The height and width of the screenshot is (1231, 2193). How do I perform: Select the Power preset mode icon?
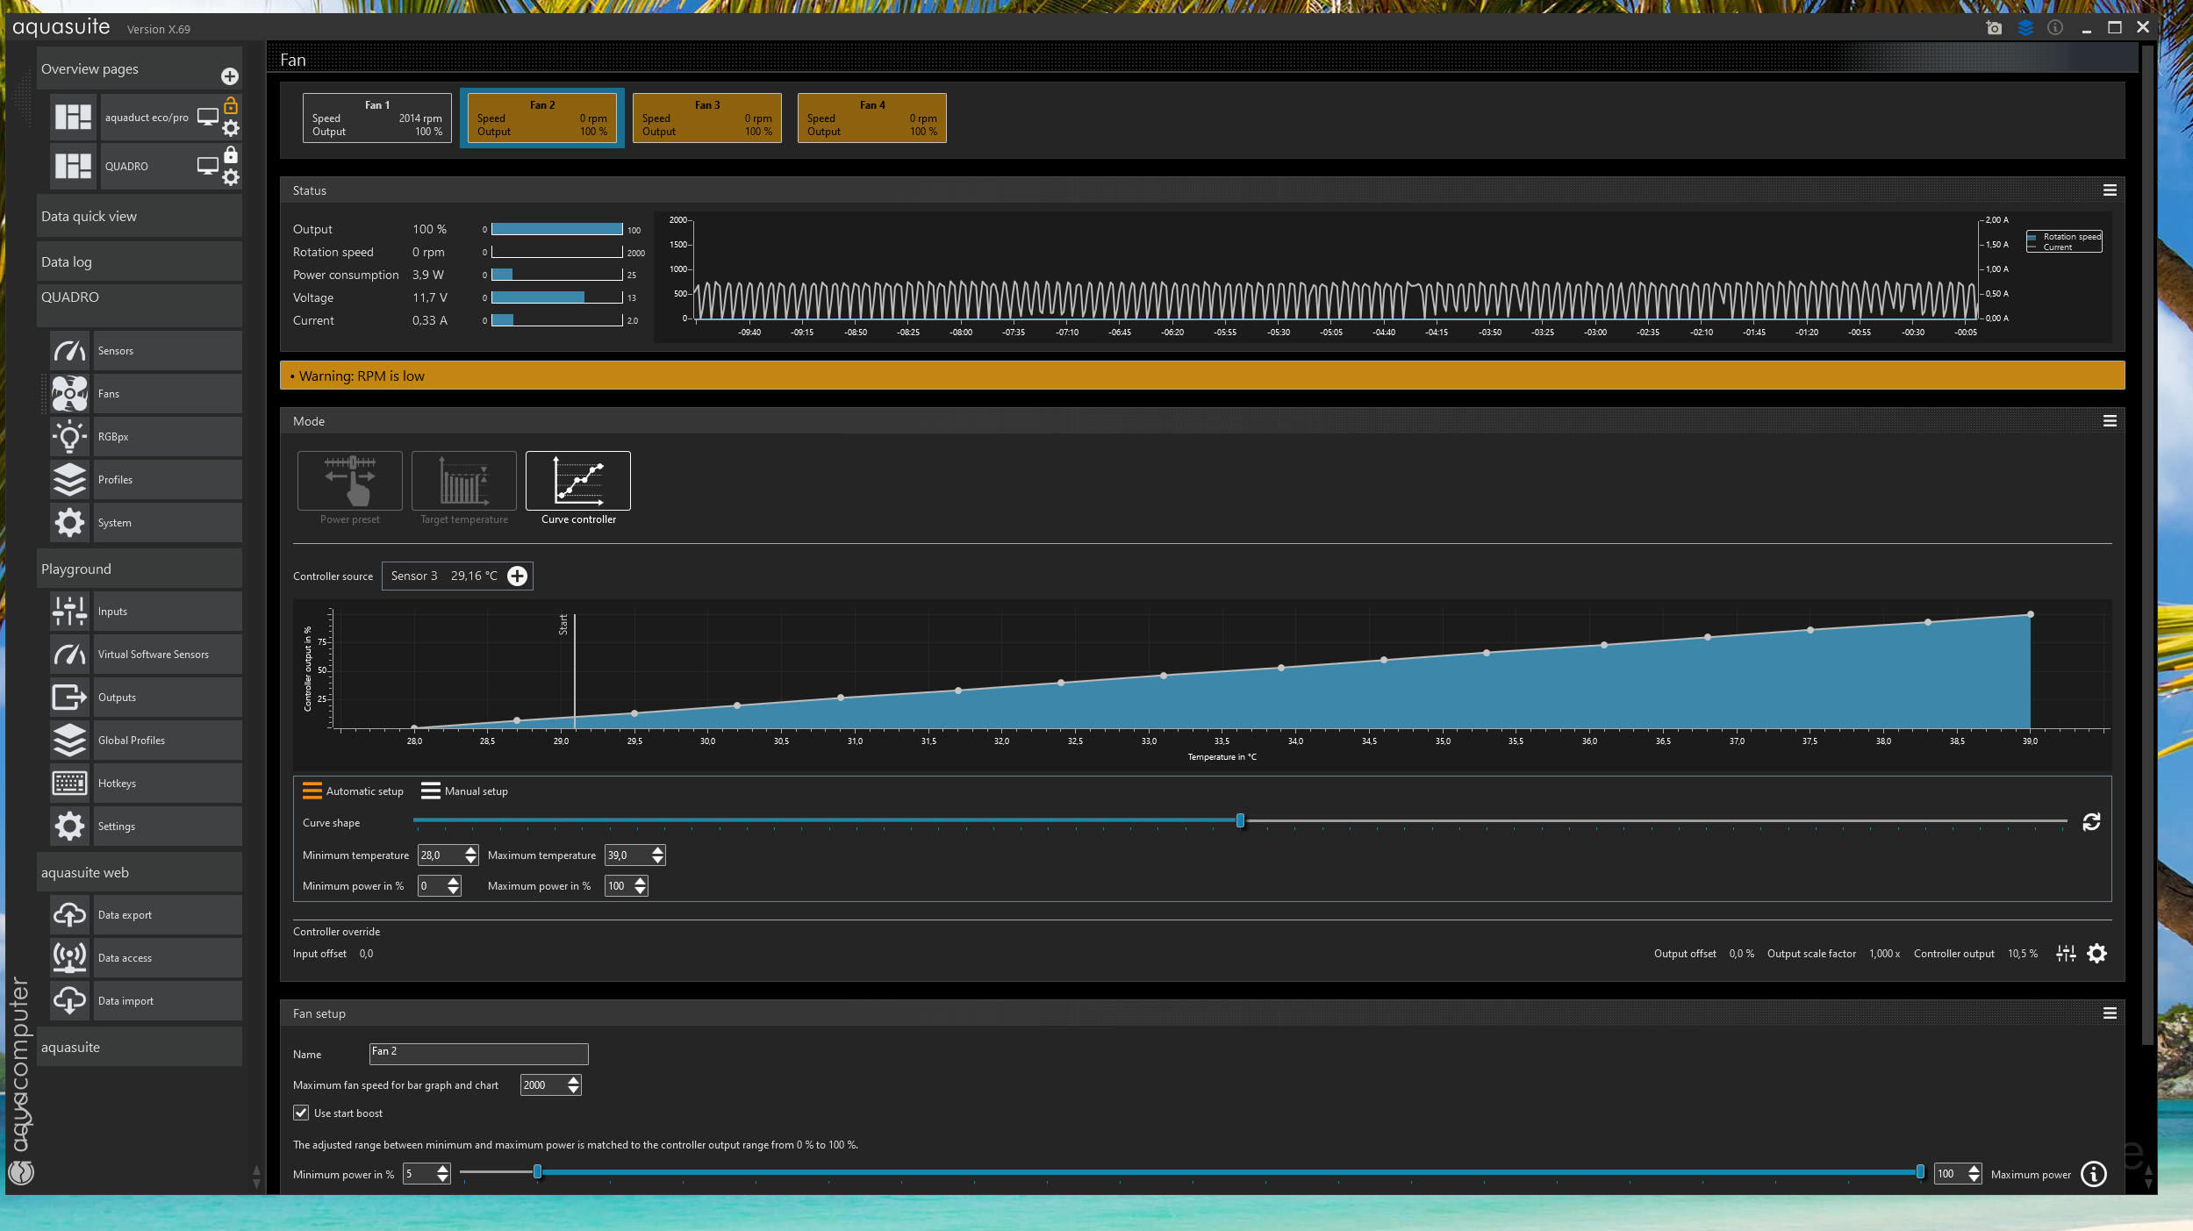349,481
